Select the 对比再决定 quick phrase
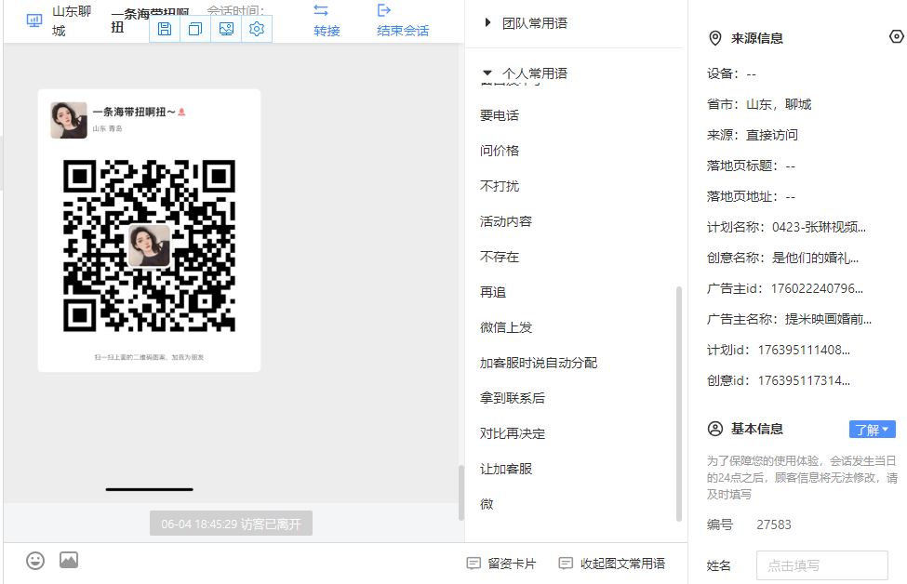The width and height of the screenshot is (907, 584). tap(512, 433)
